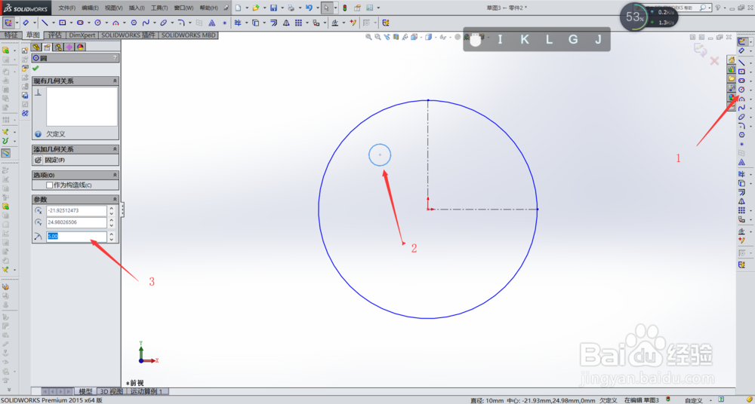Select the Straight Slot tool in top toolbar
Screen dimensions: 755x404
80,23
